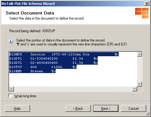Click the '810HDR' line in the document
The width and height of the screenshot is (151, 117).
(x=64, y=54)
